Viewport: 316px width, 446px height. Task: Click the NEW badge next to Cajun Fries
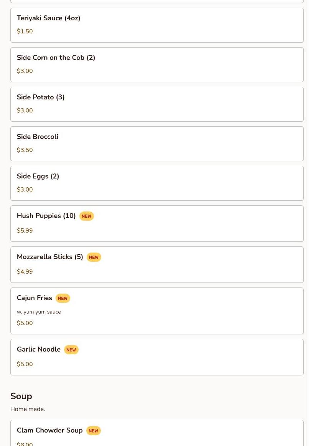click(x=63, y=299)
